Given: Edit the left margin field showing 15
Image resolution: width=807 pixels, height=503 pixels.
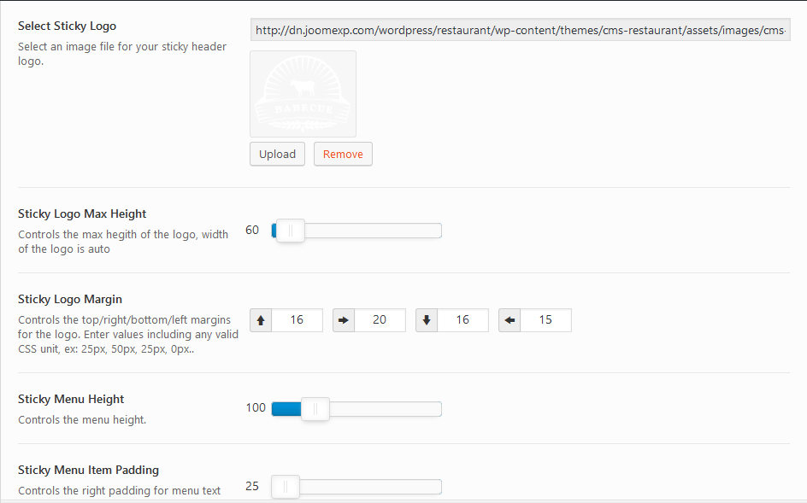Looking at the screenshot, I should (x=545, y=320).
